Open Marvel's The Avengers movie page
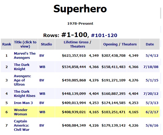163x135 pixels. tap(25, 55)
